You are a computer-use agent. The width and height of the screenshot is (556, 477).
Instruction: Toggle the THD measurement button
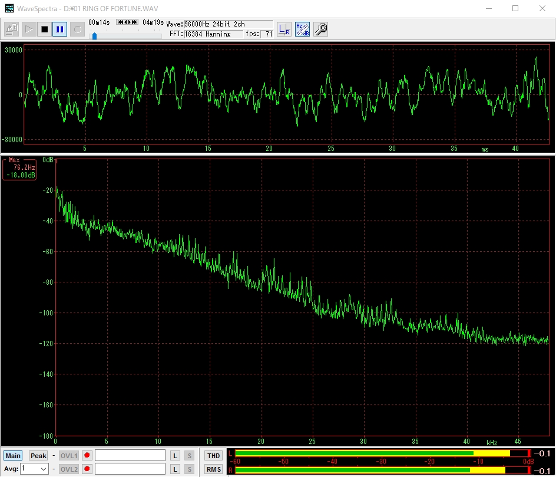coord(213,456)
